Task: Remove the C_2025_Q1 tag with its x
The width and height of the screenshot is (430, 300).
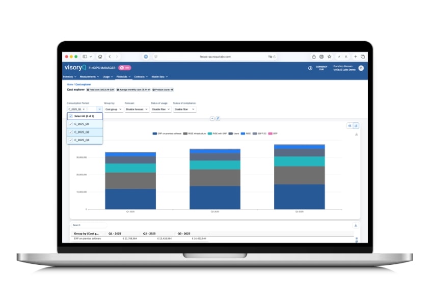Action: tap(84, 110)
